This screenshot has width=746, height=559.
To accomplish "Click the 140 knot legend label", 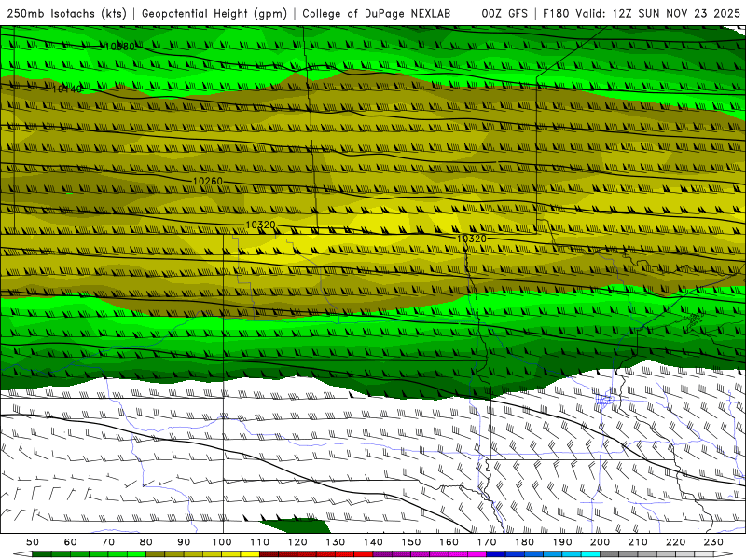I will (374, 542).
